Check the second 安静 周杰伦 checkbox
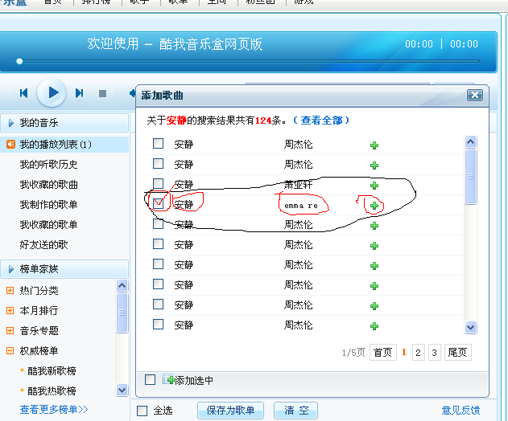The image size is (508, 421). click(158, 163)
